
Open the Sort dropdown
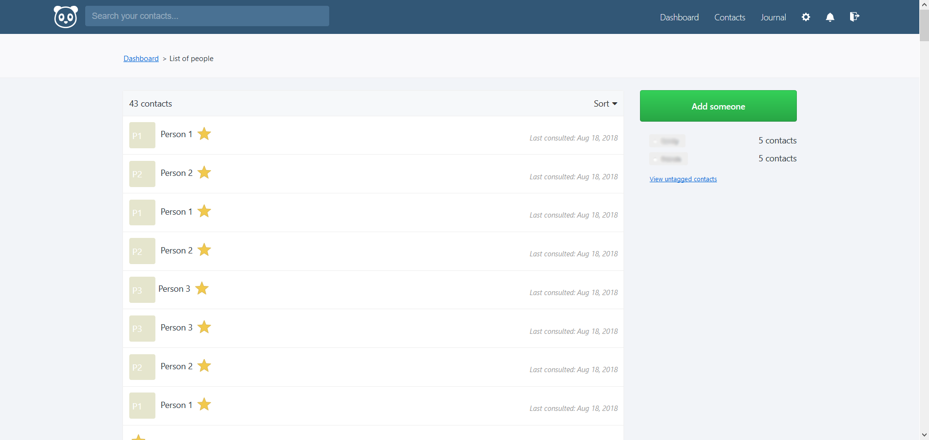coord(605,104)
